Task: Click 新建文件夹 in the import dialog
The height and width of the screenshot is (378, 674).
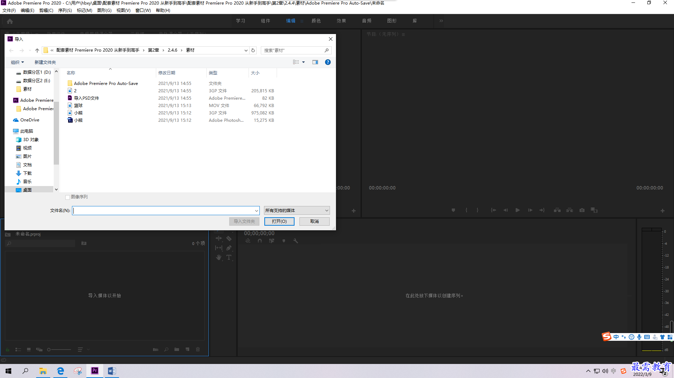Action: pyautogui.click(x=45, y=62)
